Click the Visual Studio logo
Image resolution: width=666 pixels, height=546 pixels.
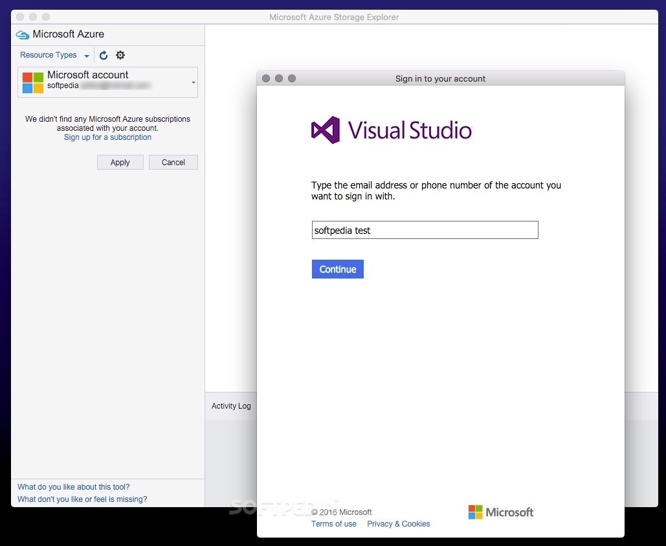[x=391, y=130]
